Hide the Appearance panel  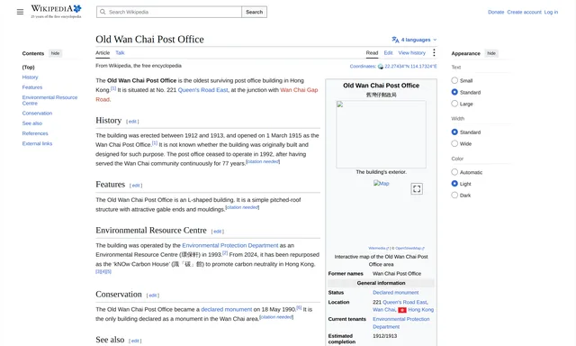coord(491,53)
